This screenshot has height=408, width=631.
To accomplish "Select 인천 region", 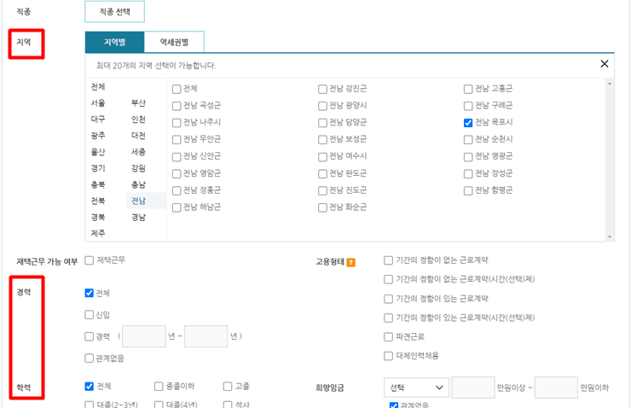I will pyautogui.click(x=138, y=119).
